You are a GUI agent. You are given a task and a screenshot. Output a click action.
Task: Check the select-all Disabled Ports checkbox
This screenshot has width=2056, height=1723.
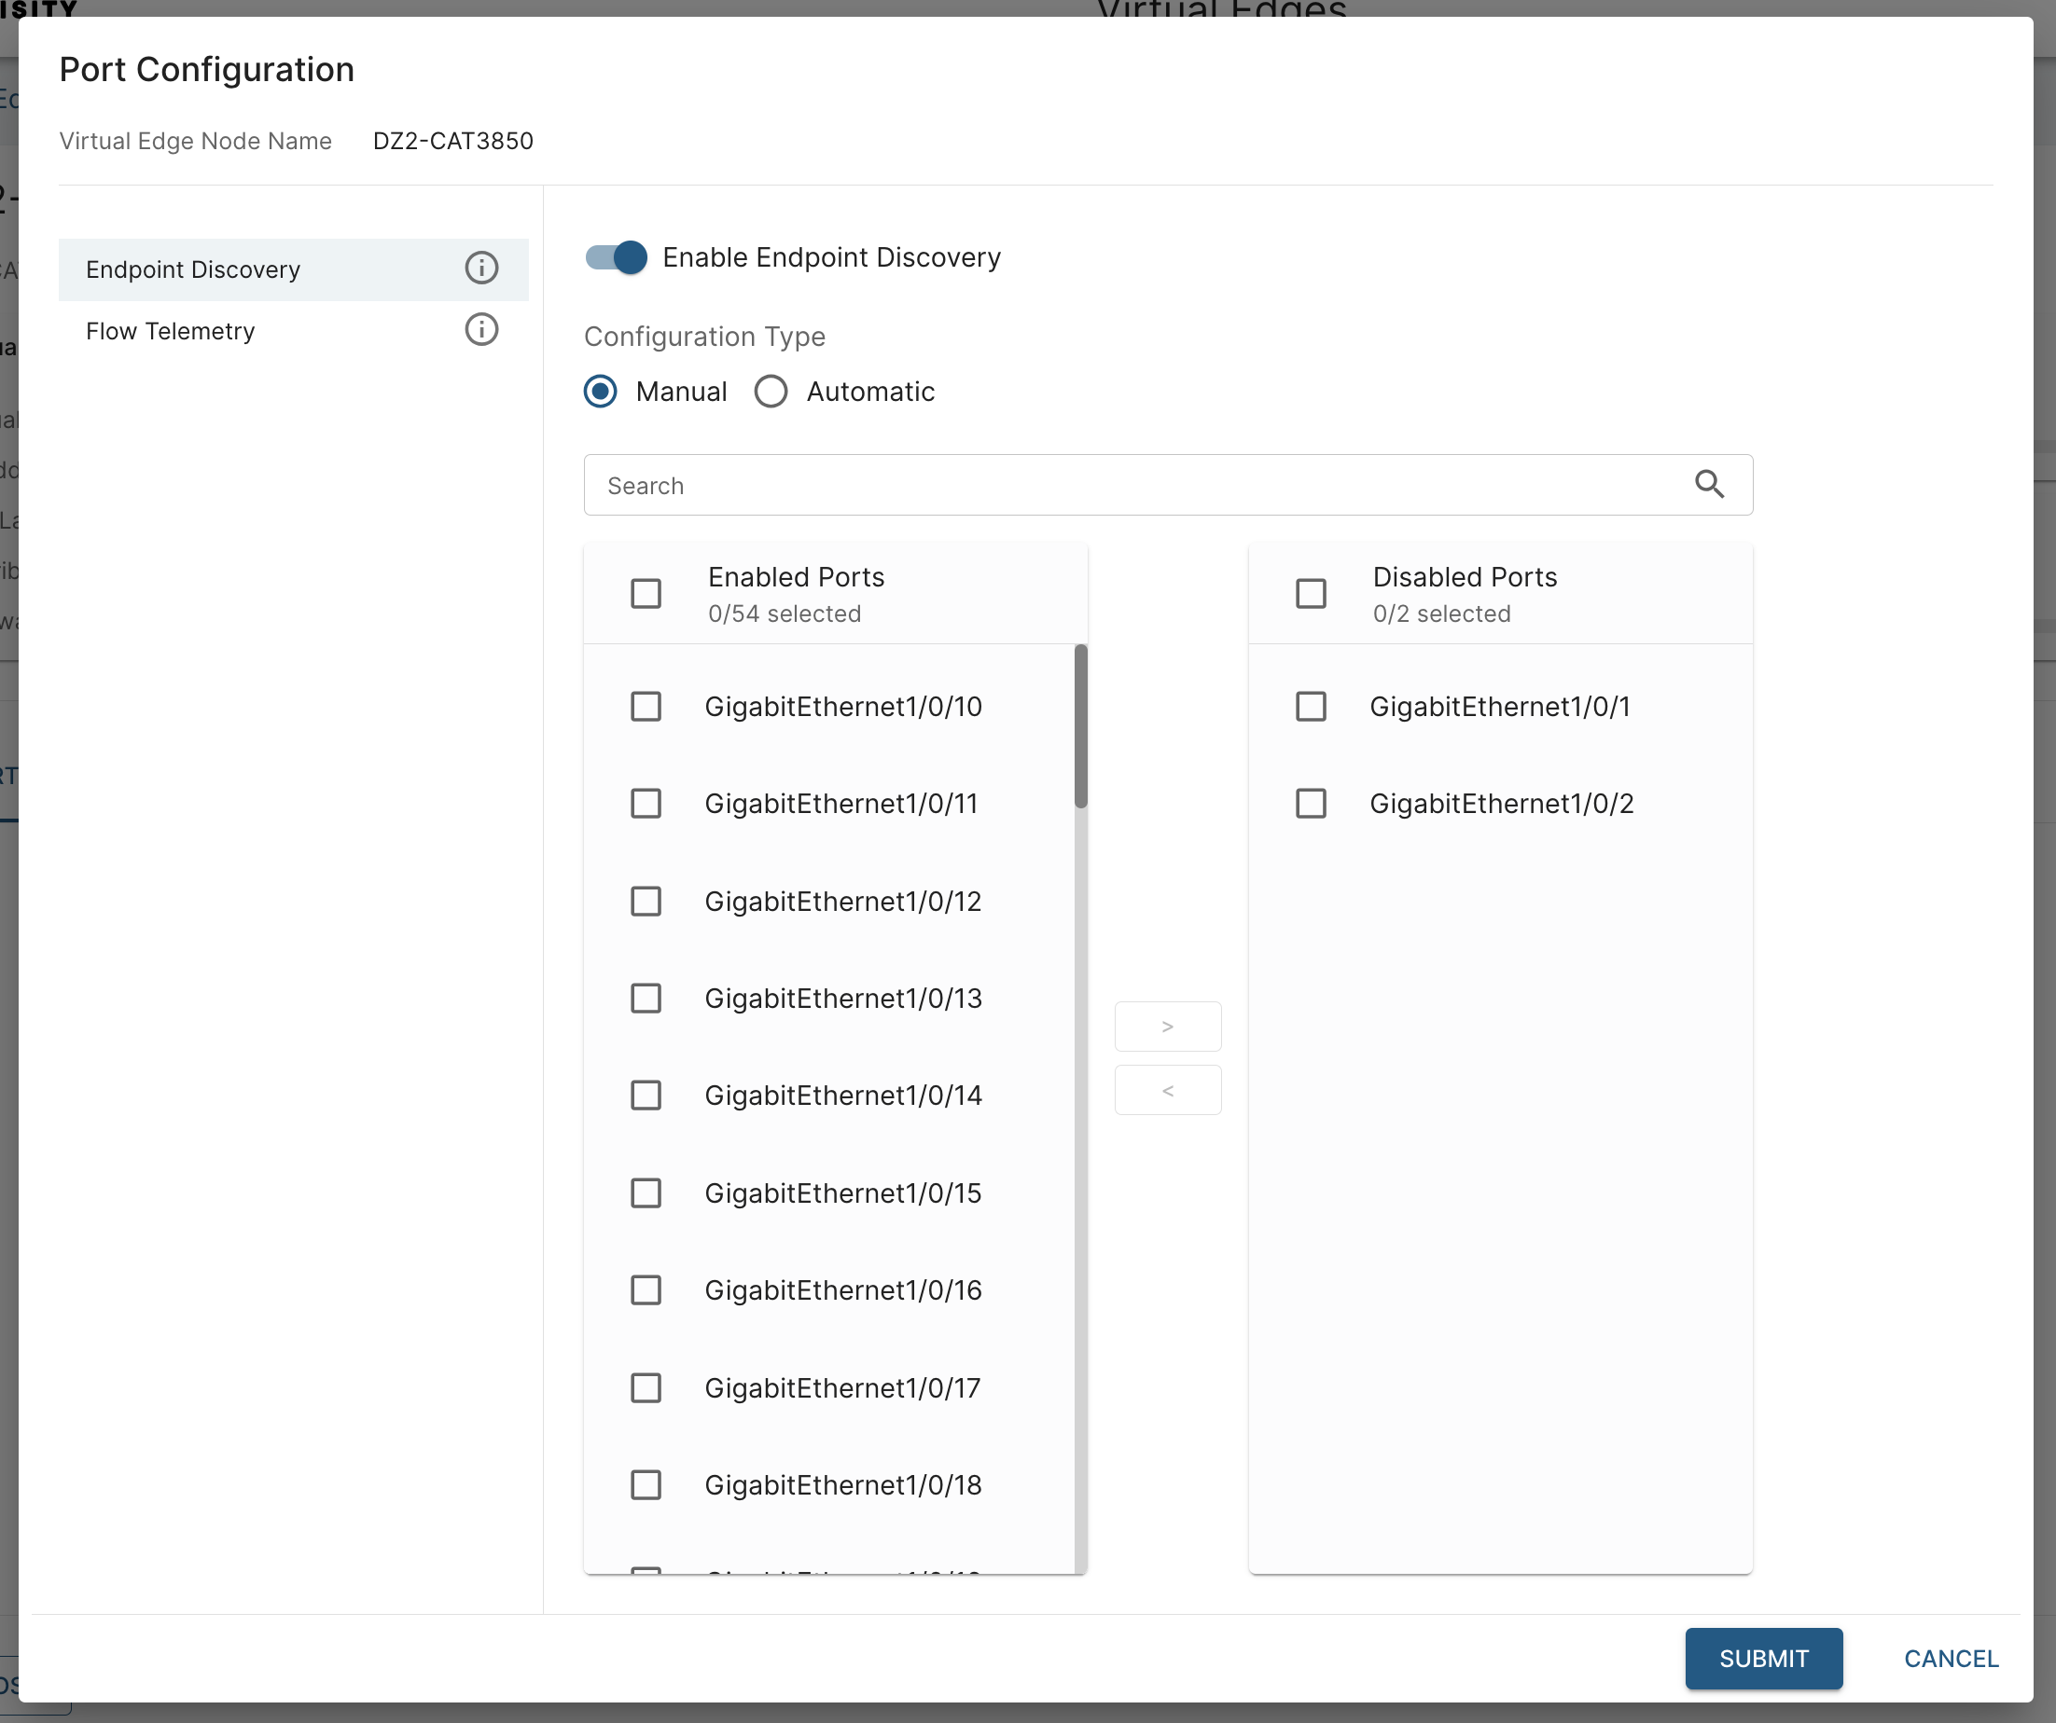(1311, 593)
